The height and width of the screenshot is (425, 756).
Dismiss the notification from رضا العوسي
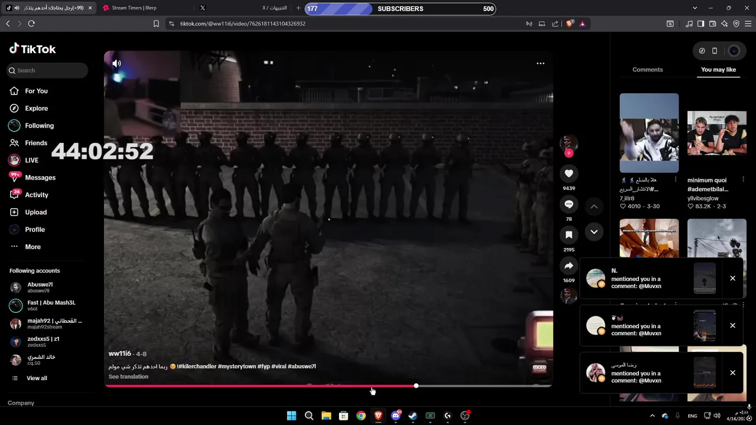(732, 372)
